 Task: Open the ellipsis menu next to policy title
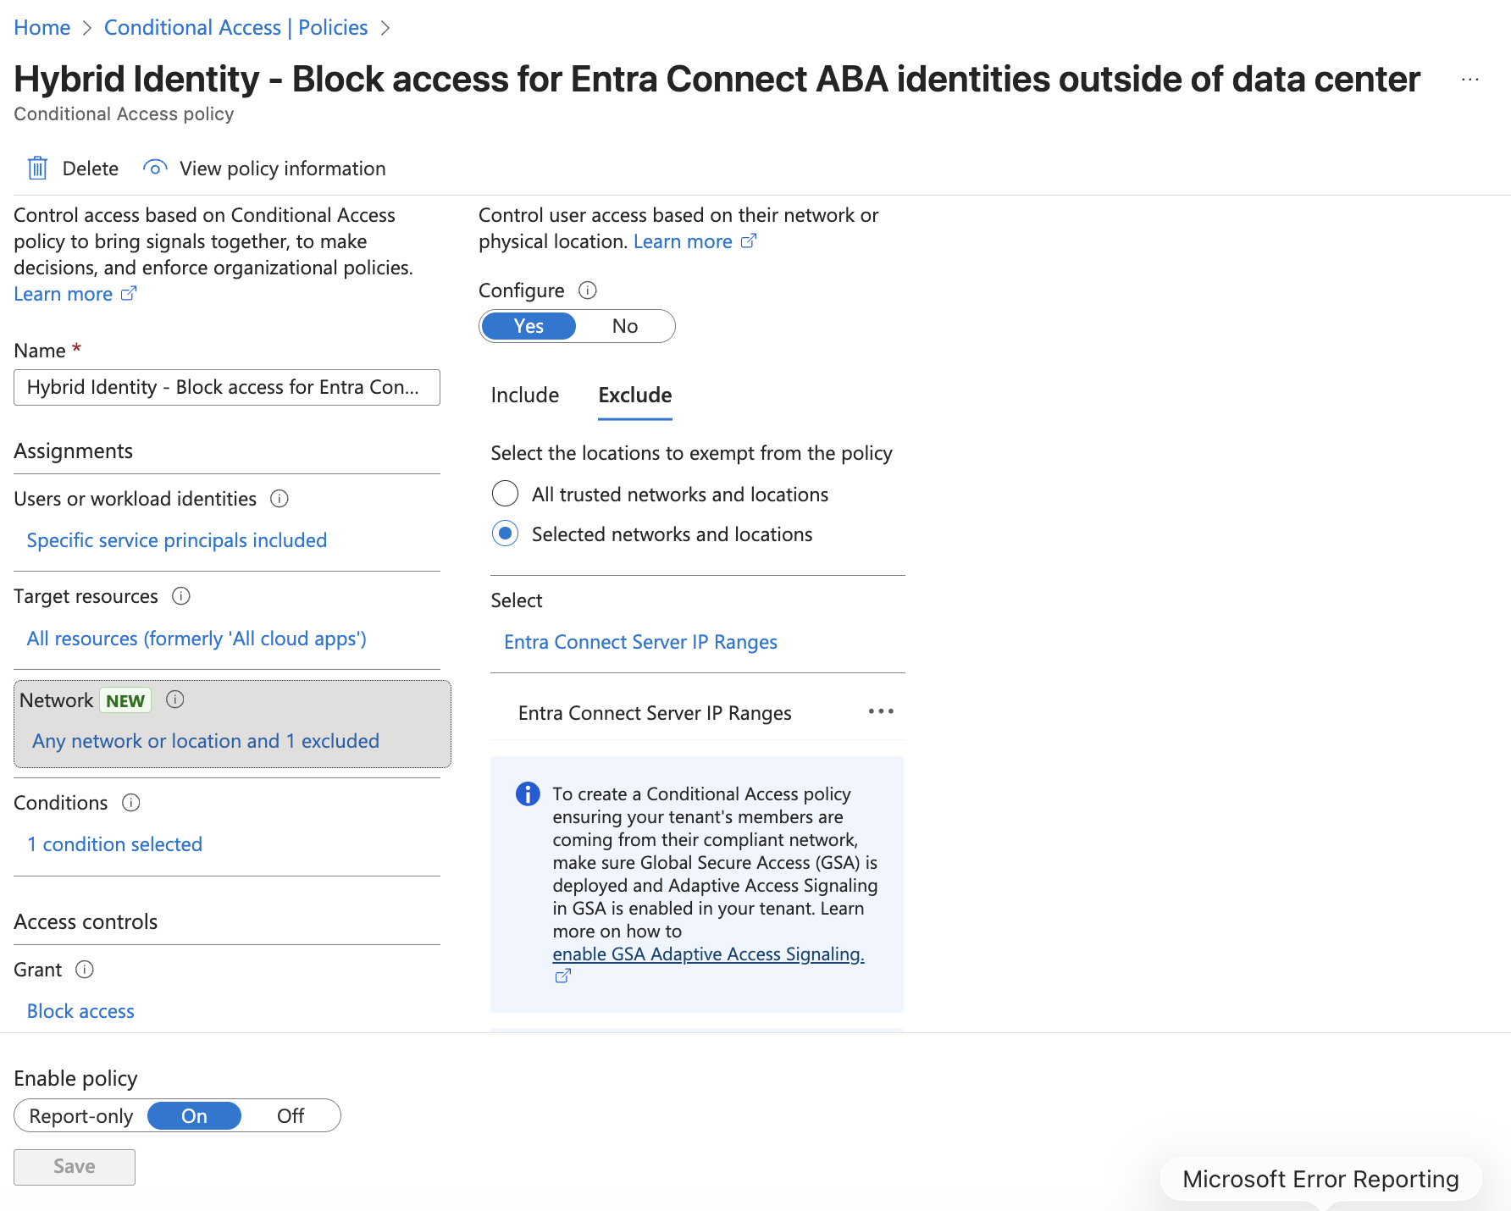(1470, 80)
